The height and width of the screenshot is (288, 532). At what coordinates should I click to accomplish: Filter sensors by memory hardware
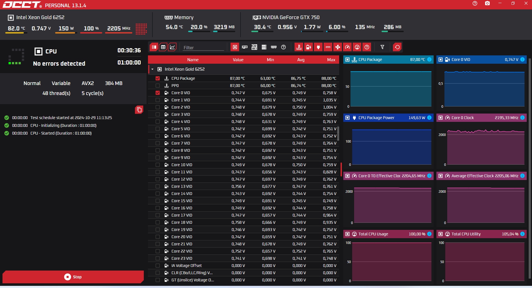[274, 47]
